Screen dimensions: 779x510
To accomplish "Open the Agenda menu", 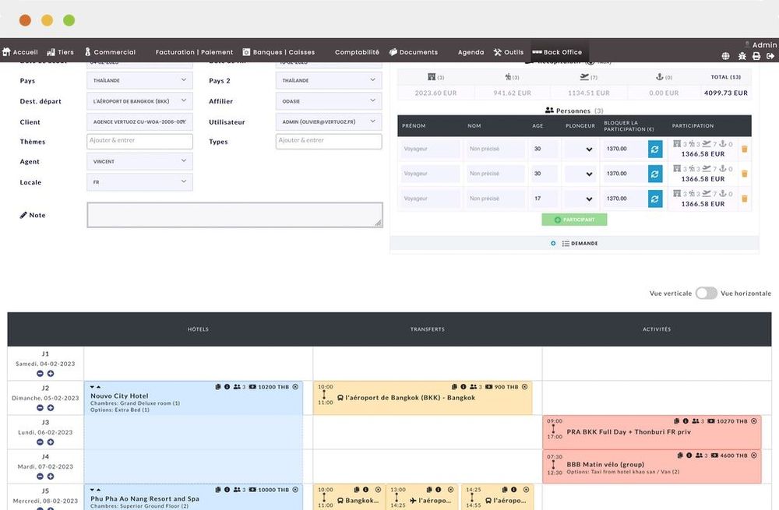I will click(x=471, y=52).
